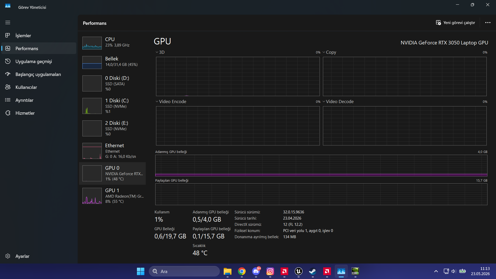
Task: Click shared memory value 0,1/15,7 GB
Action: pos(208,236)
